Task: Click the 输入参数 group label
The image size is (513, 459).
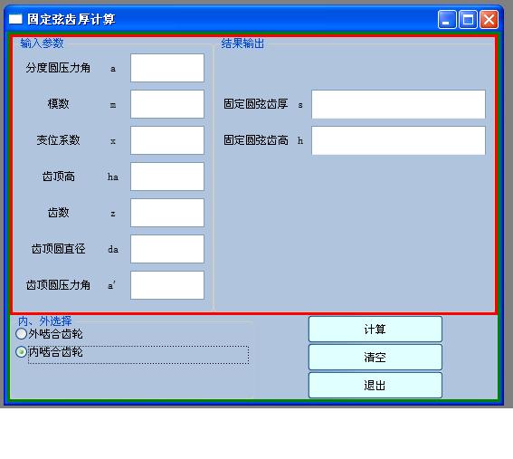Action: click(x=42, y=43)
